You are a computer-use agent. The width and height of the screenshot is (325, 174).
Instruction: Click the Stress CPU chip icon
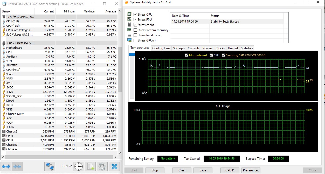pos(129,14)
